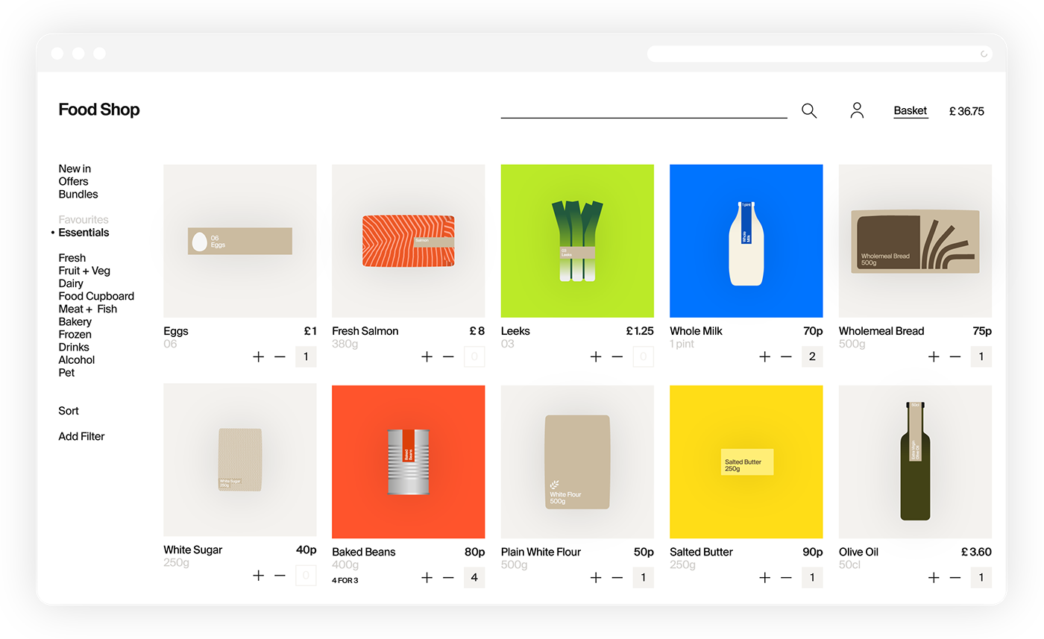Click Add Filter in sidebar
This screenshot has height=639, width=1044.
81,436
